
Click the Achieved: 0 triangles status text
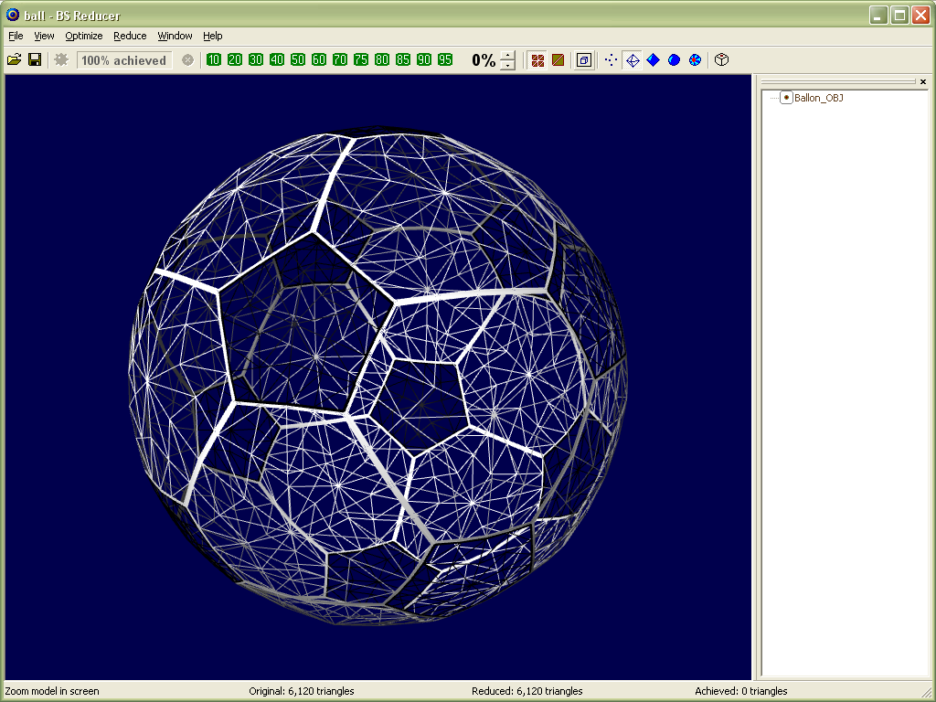[x=740, y=691]
